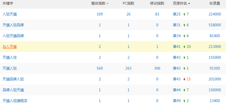
Task: Click indexed count 201000
Action: 215,79
